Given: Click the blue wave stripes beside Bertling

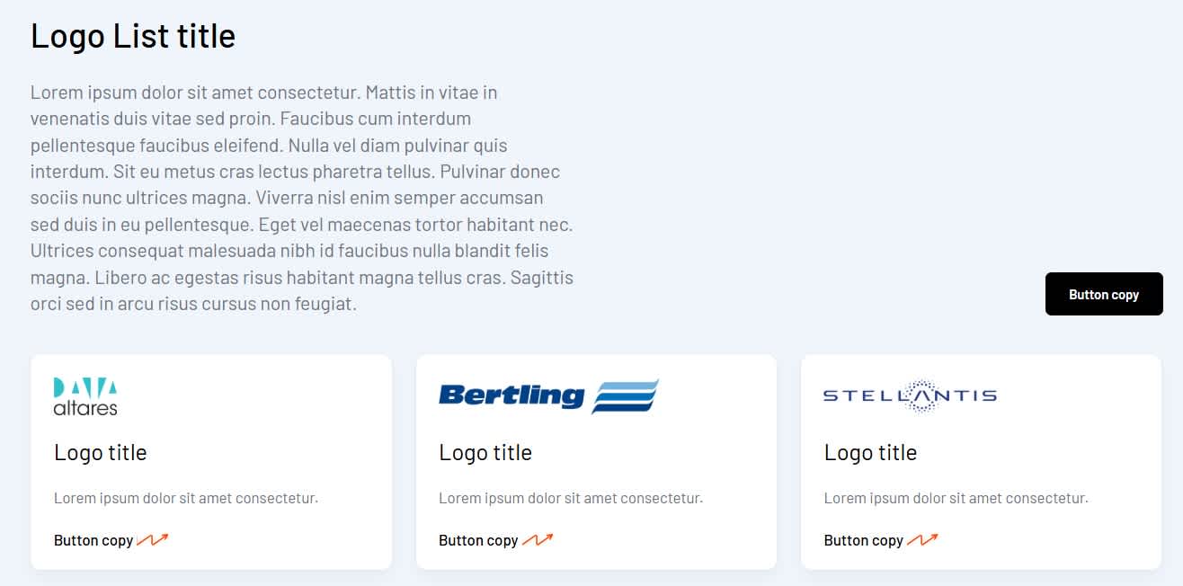Looking at the screenshot, I should 626,395.
